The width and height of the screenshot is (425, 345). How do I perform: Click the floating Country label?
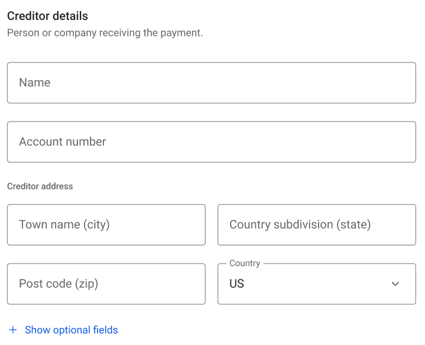(x=245, y=264)
